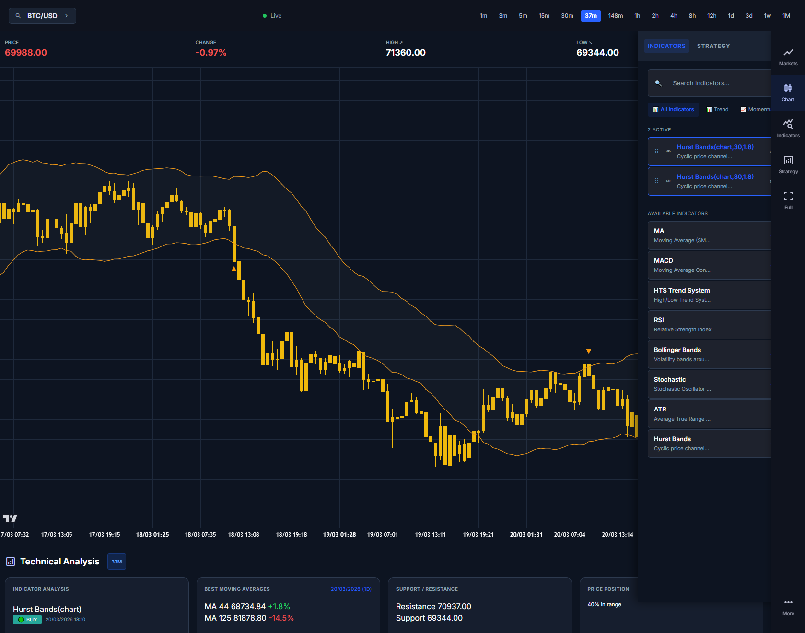The width and height of the screenshot is (805, 633).
Task: Expand the MACD available indicator
Action: [x=709, y=265]
